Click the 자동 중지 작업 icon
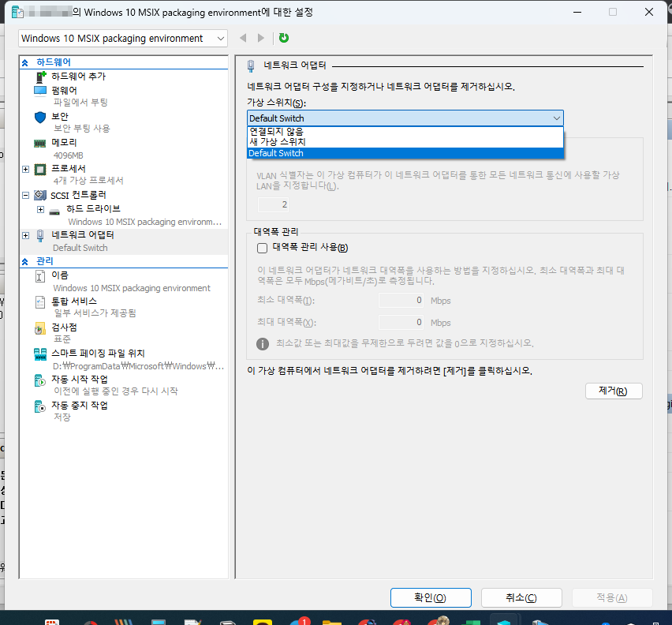 point(40,406)
